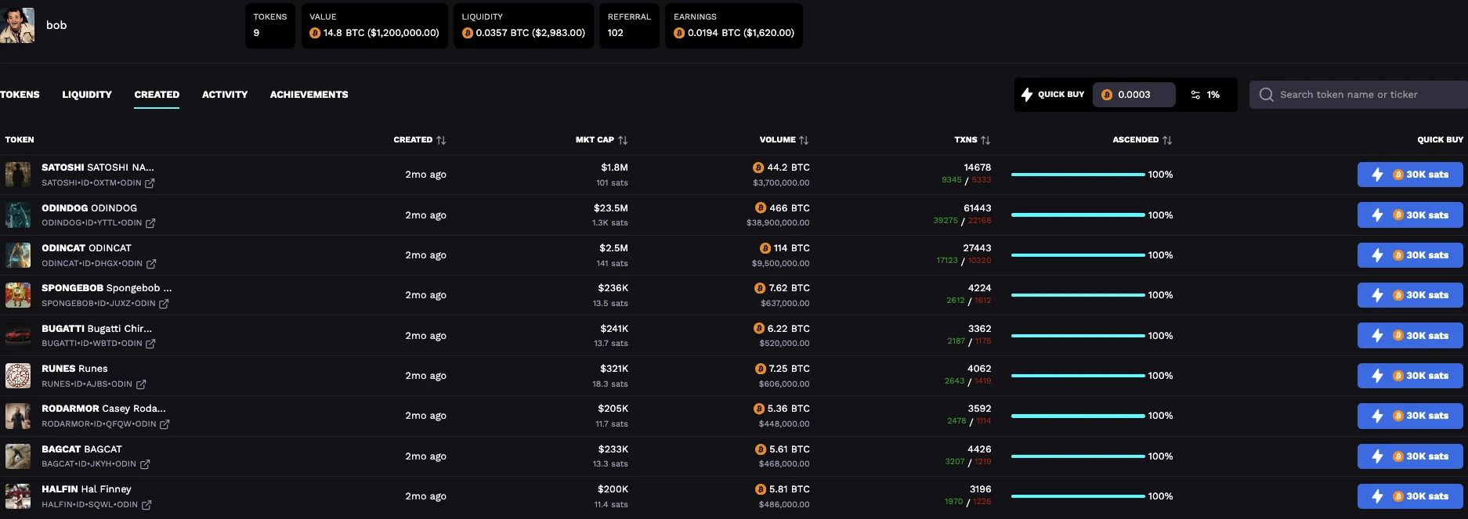Open the Achievements tab

309,95
